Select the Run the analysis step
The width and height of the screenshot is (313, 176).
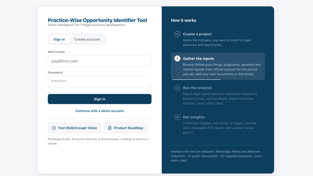(x=218, y=96)
